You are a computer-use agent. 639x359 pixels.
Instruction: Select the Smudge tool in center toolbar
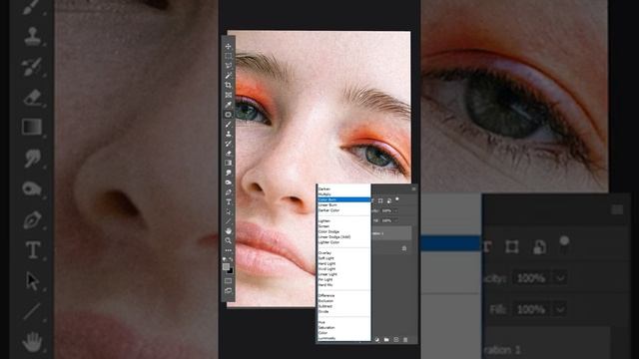tap(229, 173)
